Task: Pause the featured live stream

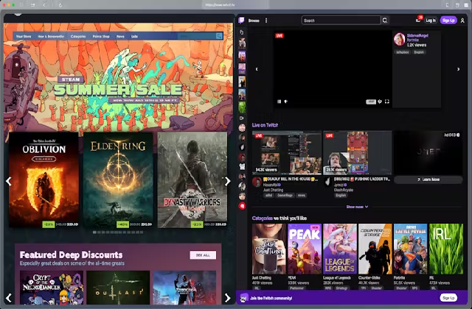Action: click(x=279, y=102)
